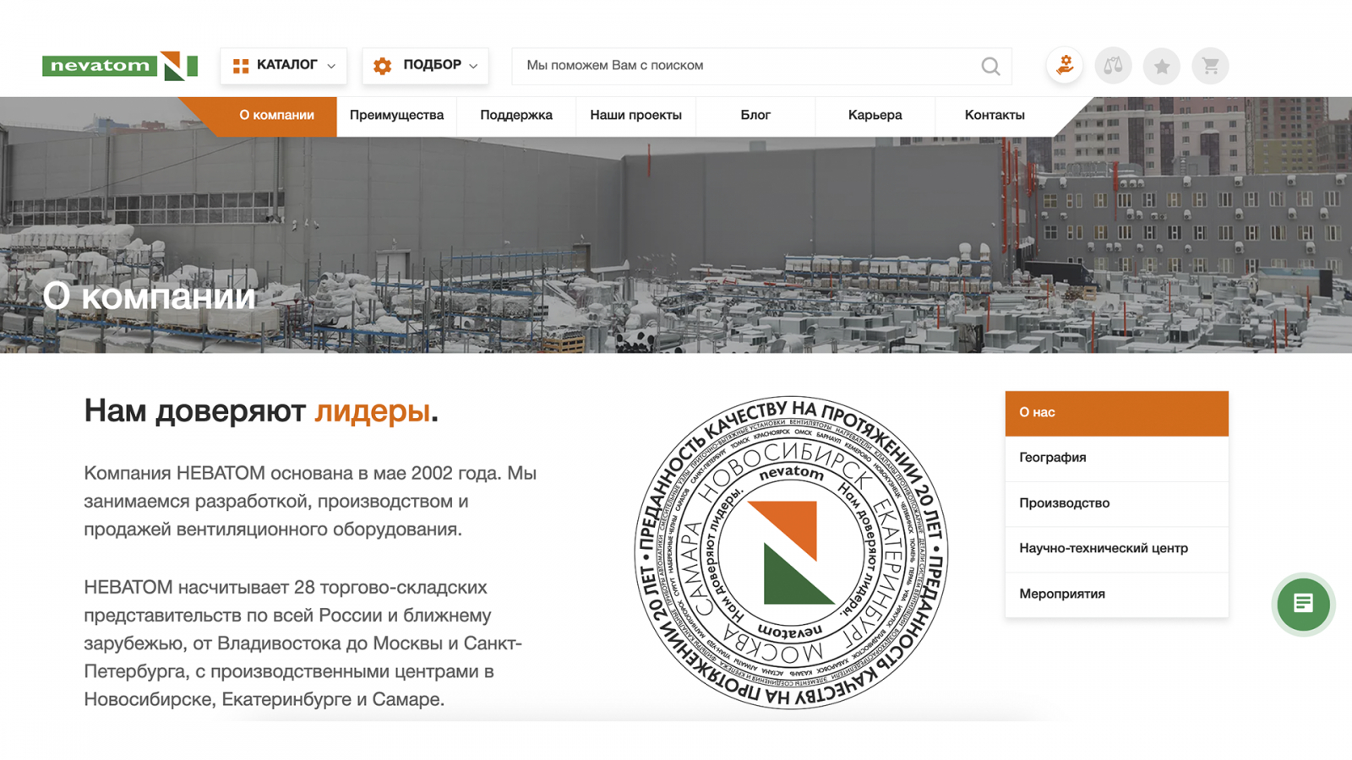This screenshot has height=760, width=1352.
Task: Open 'Мероприятия' in the side menu
Action: click(1116, 594)
